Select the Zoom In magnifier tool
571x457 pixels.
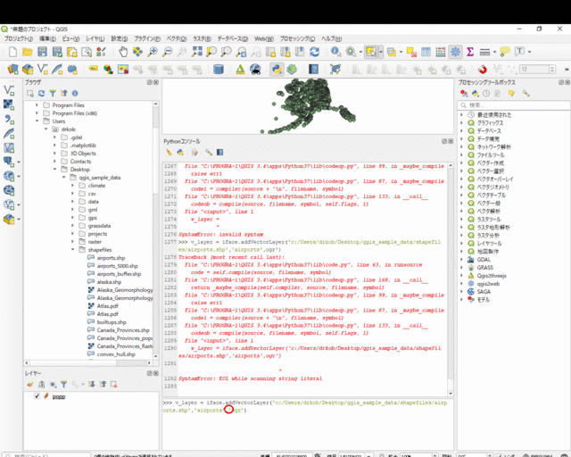click(153, 52)
